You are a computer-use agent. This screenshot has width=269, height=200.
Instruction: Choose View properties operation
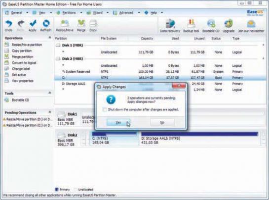(x=23, y=81)
